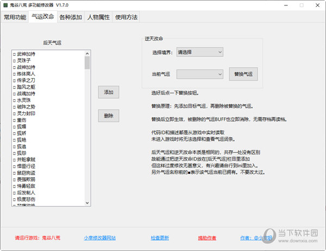Expand the 当前气运 dropdown

[200, 74]
